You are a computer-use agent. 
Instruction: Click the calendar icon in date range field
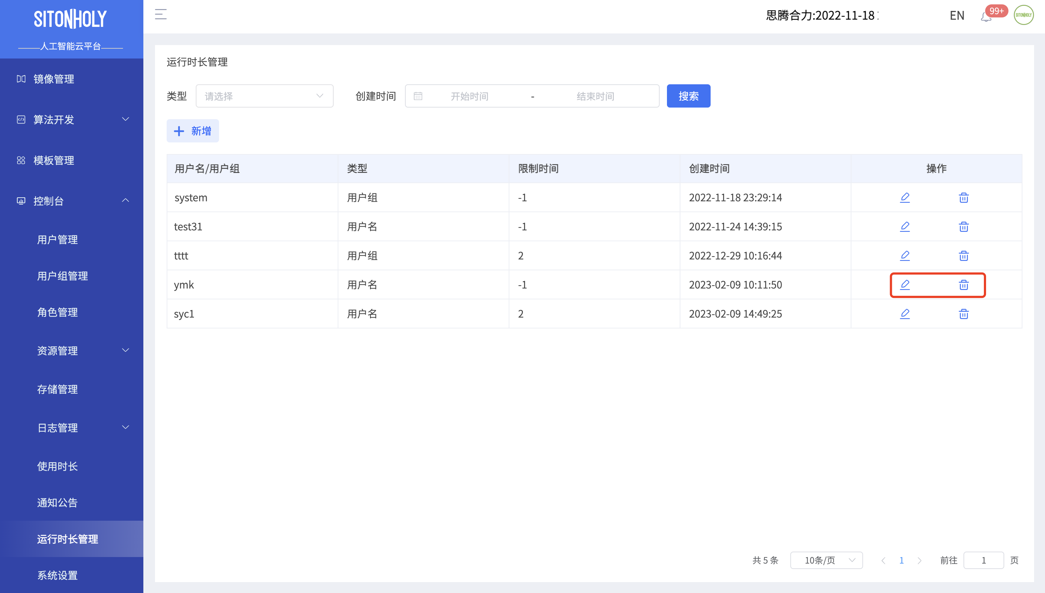point(418,96)
